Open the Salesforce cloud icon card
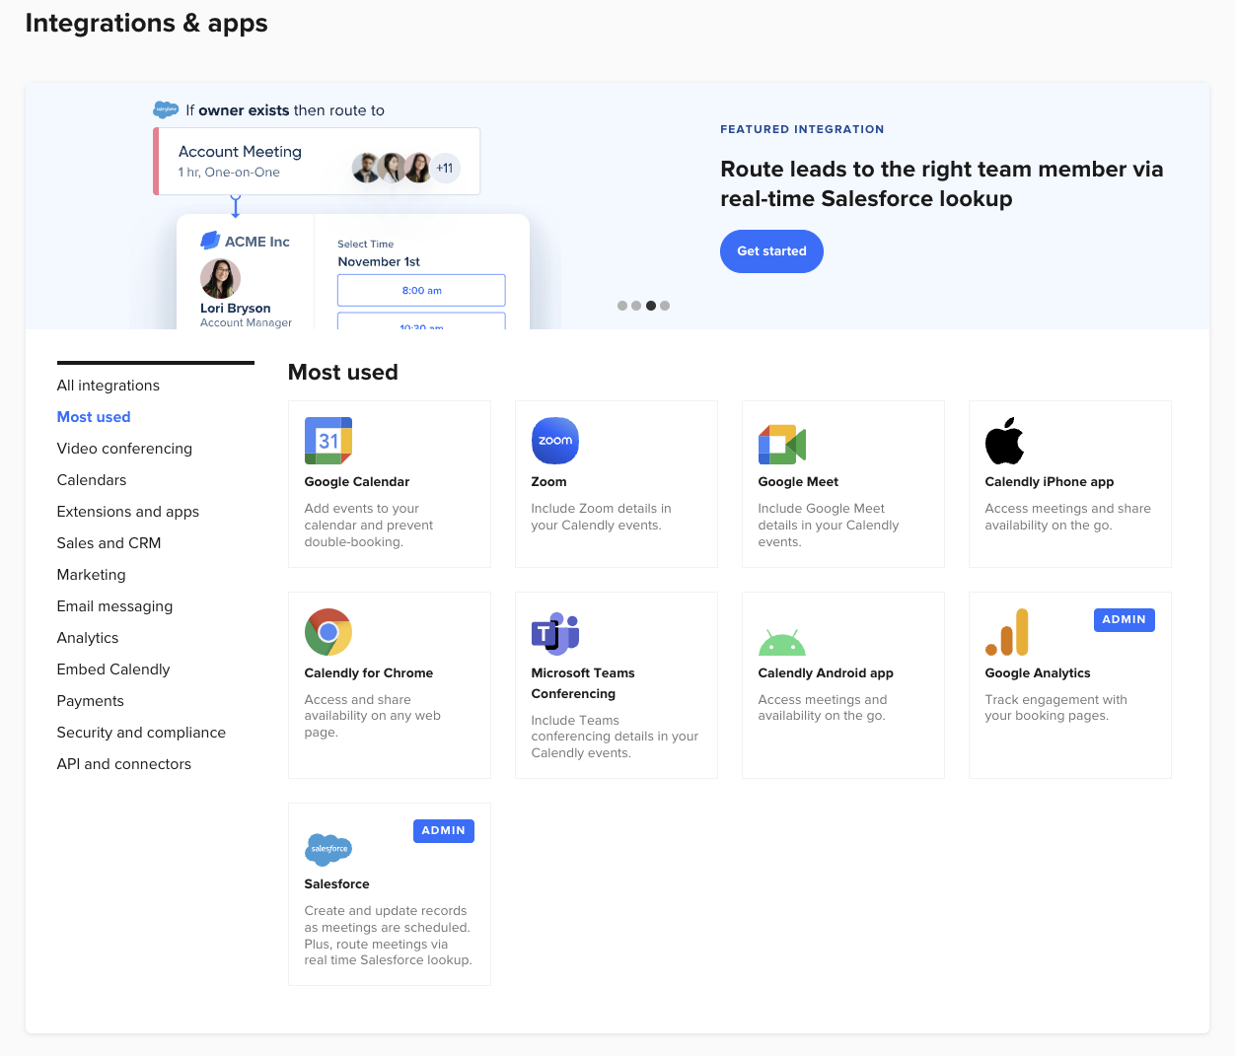The width and height of the screenshot is (1235, 1056). point(328,848)
